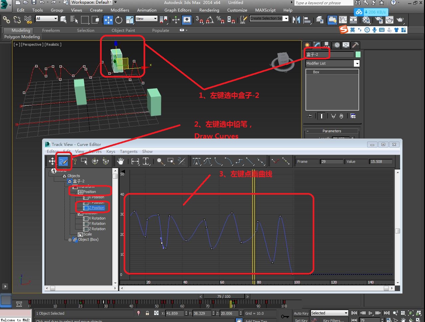
Task: Open the Display command panel tab
Action: (346, 45)
